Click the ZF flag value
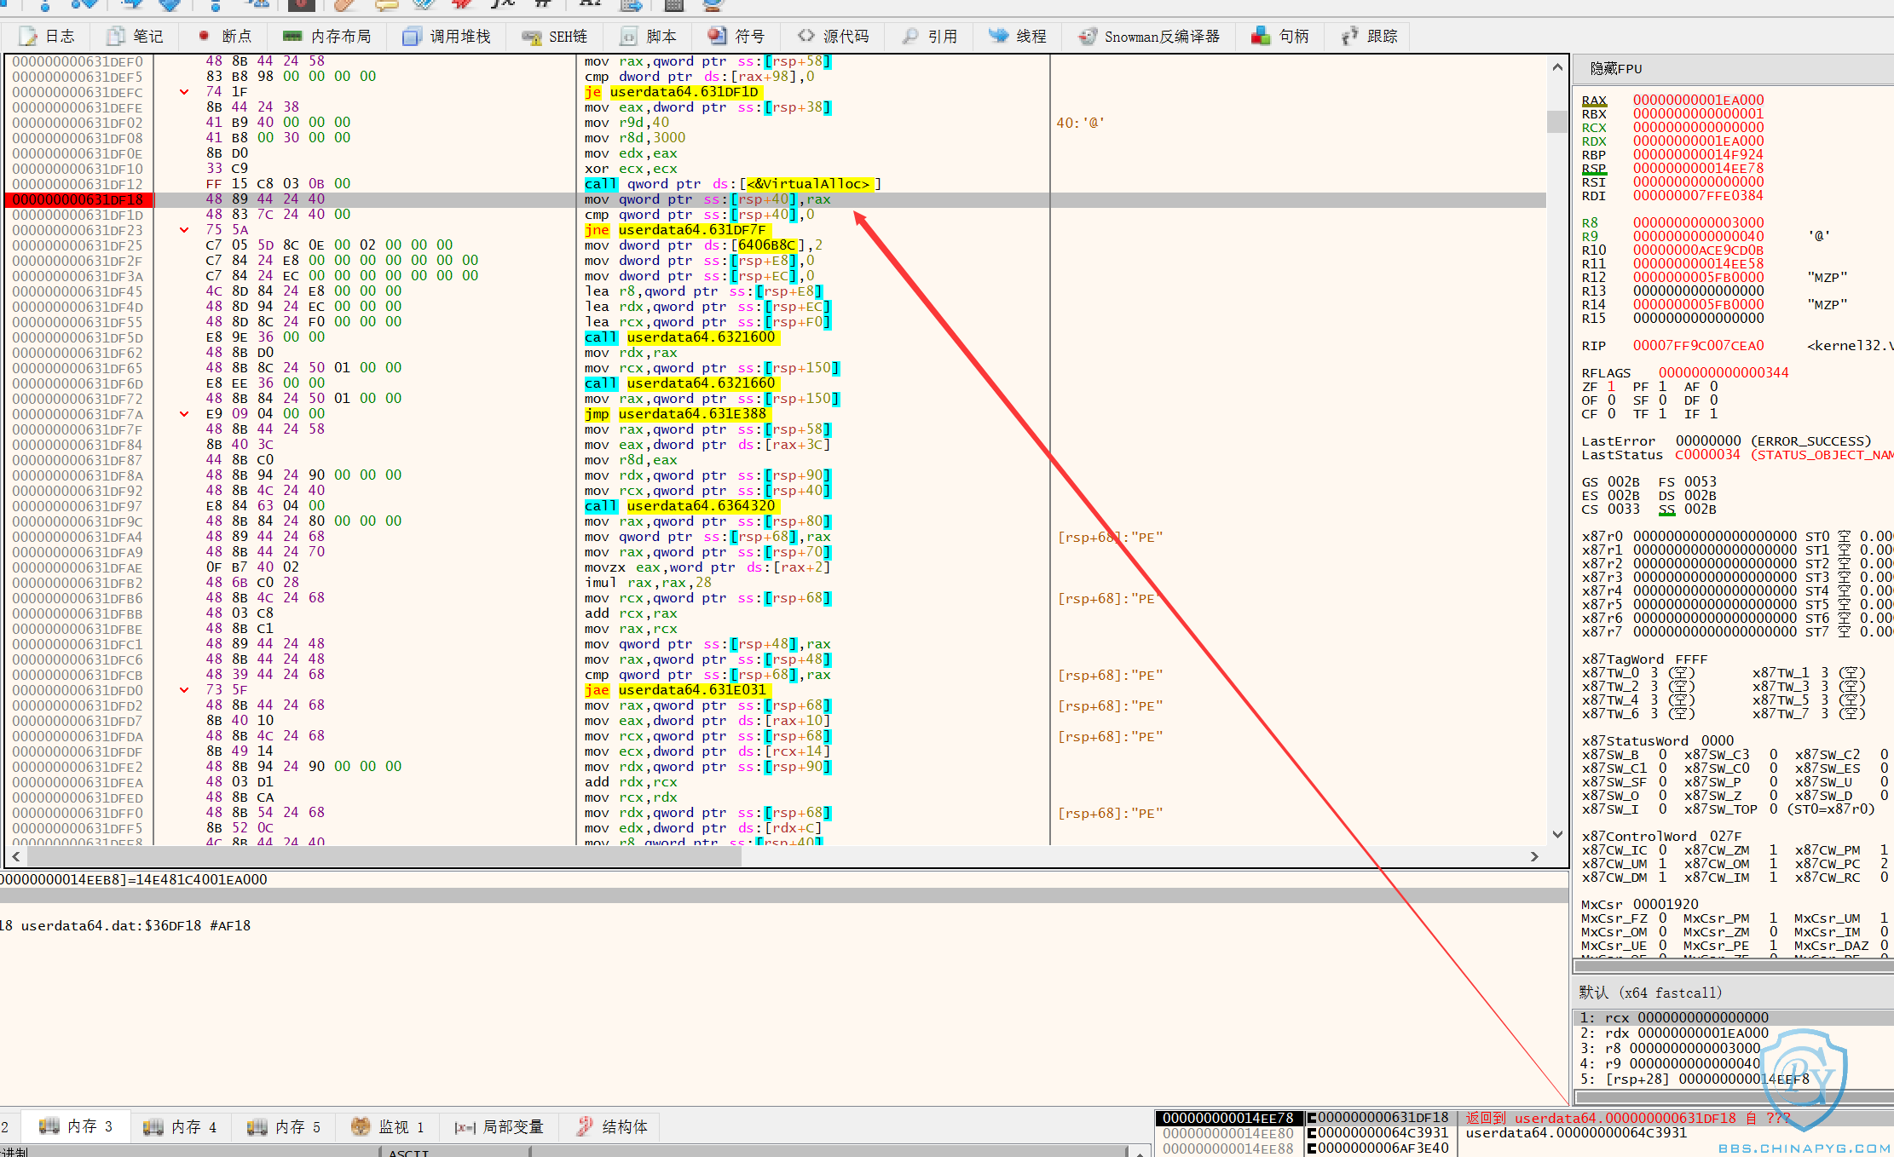Screen dimensions: 1894x1157 pos(1611,386)
